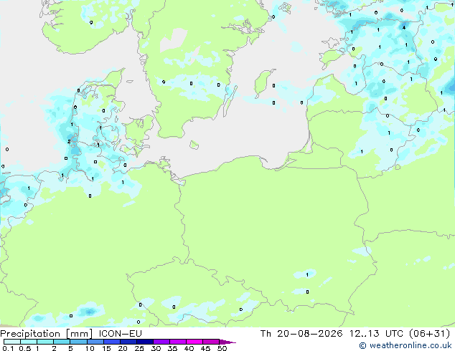Click the '4' precipitation value on the map
Image resolution: width=455 pixels, height=351 pixels.
click(x=404, y=27)
